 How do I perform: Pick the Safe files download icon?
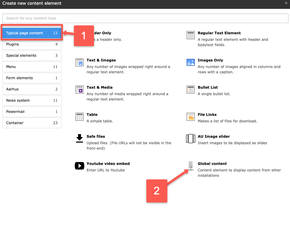(x=80, y=138)
